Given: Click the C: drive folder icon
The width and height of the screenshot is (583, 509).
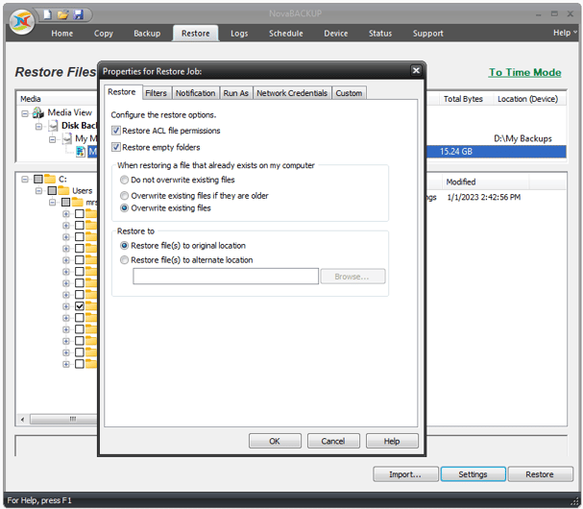Looking at the screenshot, I should (50, 180).
